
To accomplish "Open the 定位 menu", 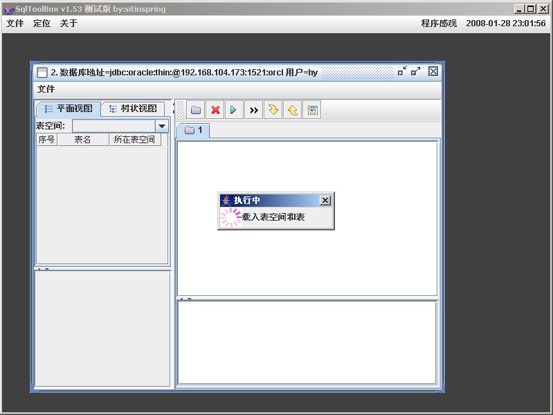I will coord(42,24).
